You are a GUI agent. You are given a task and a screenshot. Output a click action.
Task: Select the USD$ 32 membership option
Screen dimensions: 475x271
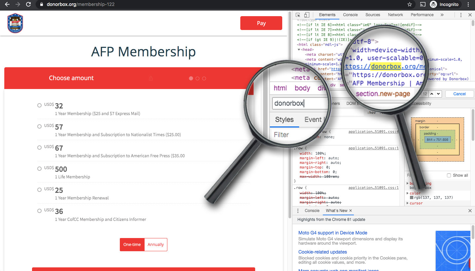[x=39, y=105]
